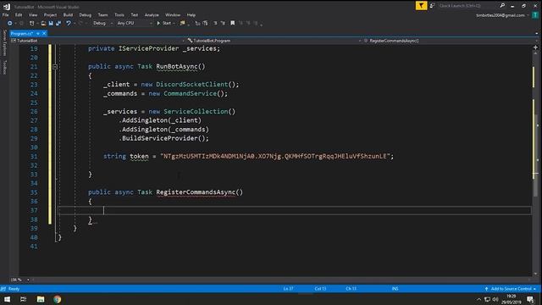
Task: Click the Save All toolbar icon
Action: point(58,23)
